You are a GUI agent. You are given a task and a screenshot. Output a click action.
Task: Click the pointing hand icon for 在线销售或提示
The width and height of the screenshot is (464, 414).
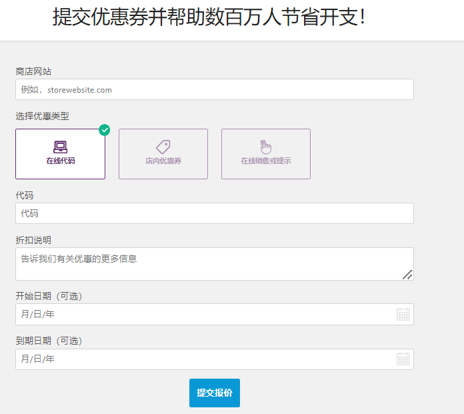pyautogui.click(x=266, y=147)
